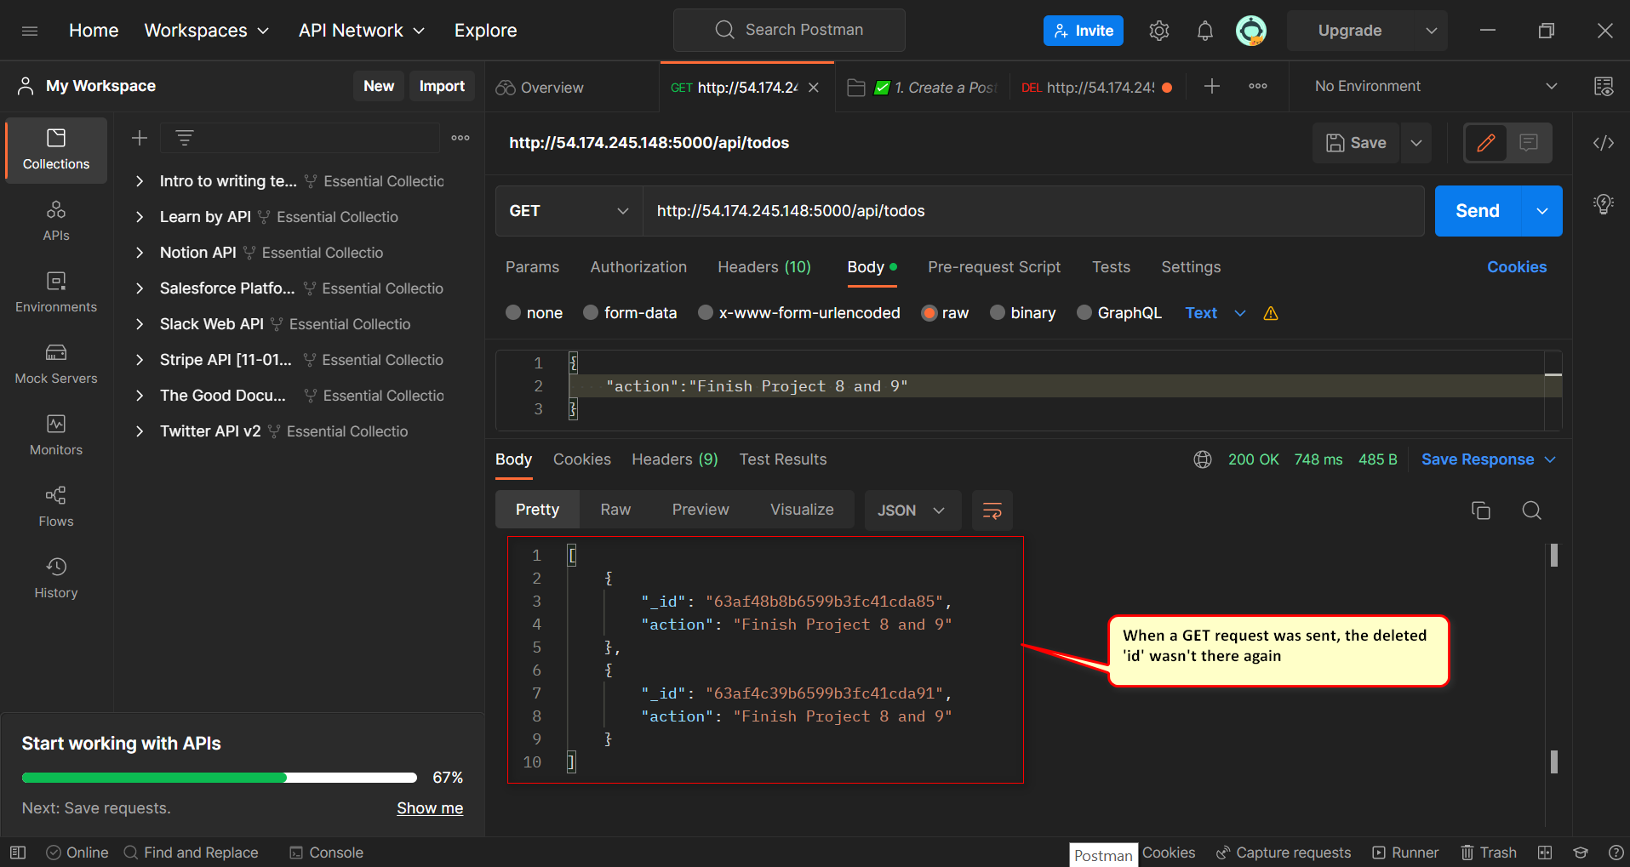Copy the response body
1630x867 pixels.
[x=1481, y=511]
